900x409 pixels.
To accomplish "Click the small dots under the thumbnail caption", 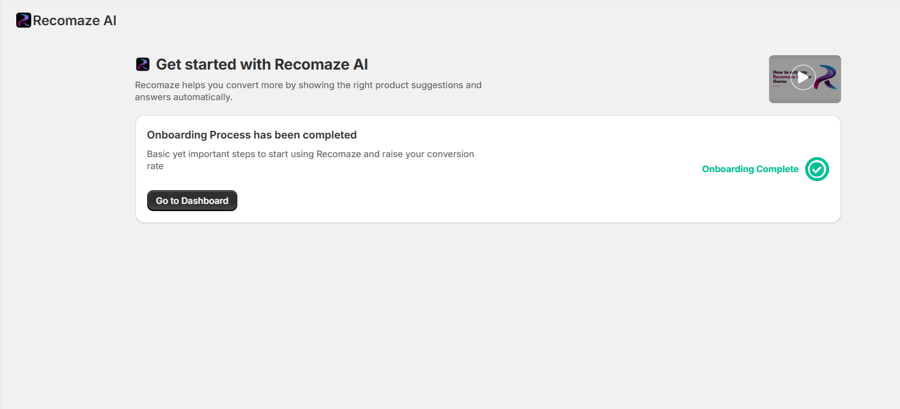I will (775, 86).
